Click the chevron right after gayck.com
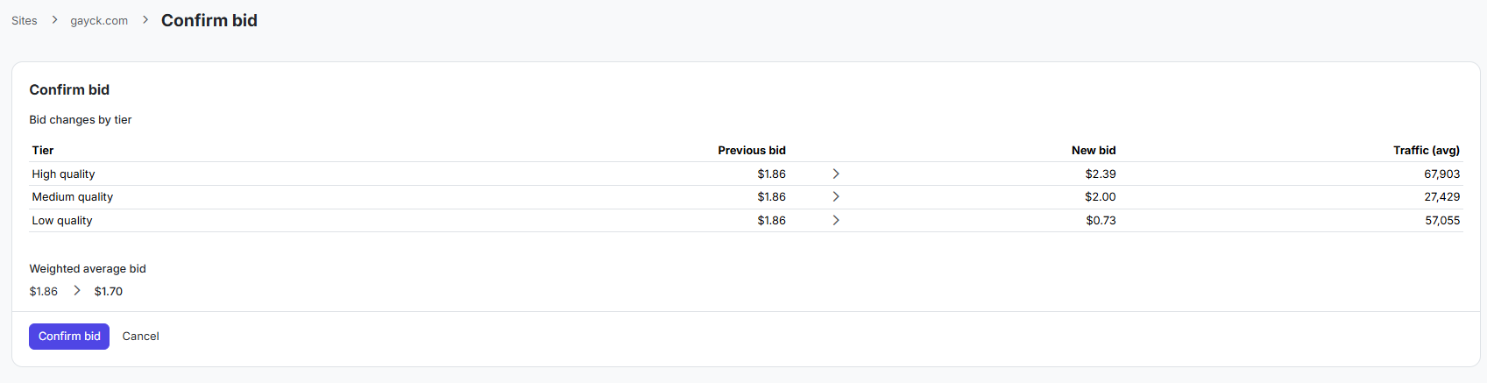1487x383 pixels. 145,20
